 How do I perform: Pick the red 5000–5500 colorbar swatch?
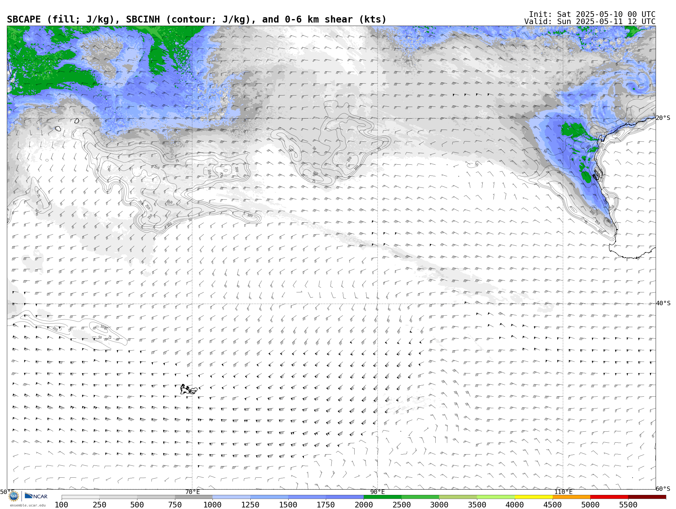click(x=609, y=497)
